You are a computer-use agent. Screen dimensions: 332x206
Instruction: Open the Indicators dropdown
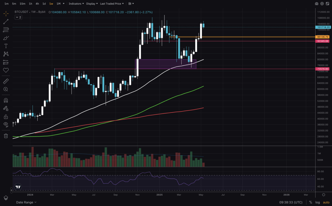[x=76, y=4]
